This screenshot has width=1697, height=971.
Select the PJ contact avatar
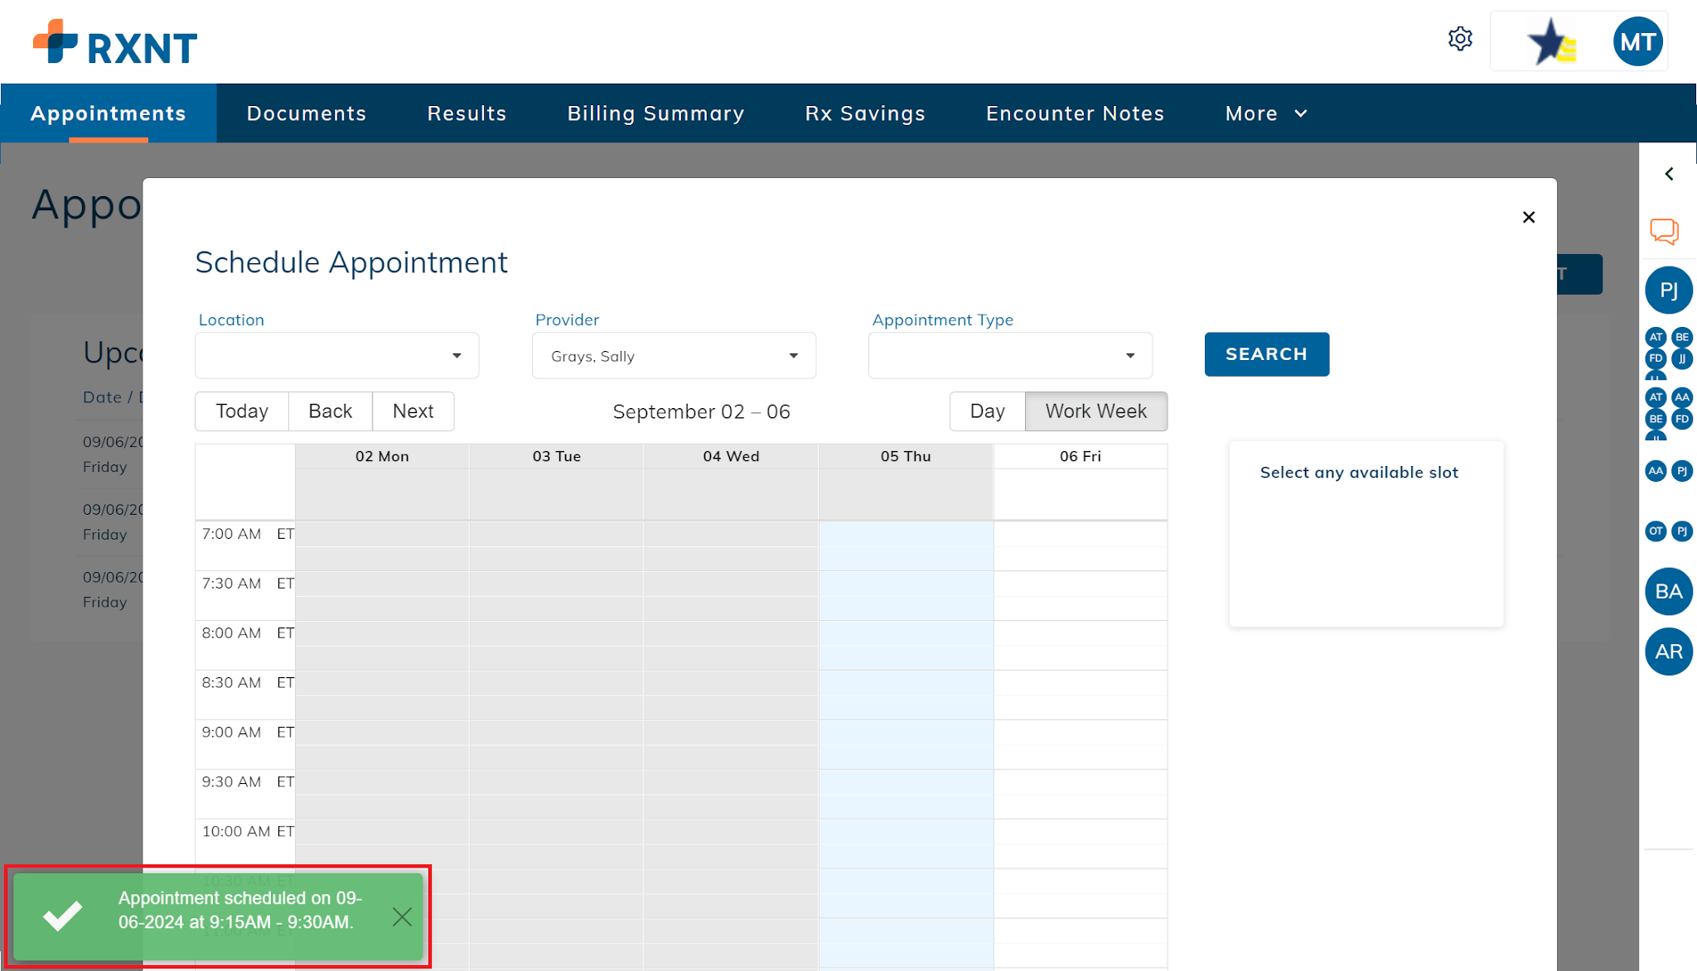point(1669,291)
